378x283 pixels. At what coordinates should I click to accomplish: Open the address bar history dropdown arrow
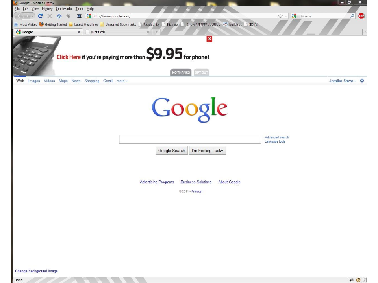286,16
